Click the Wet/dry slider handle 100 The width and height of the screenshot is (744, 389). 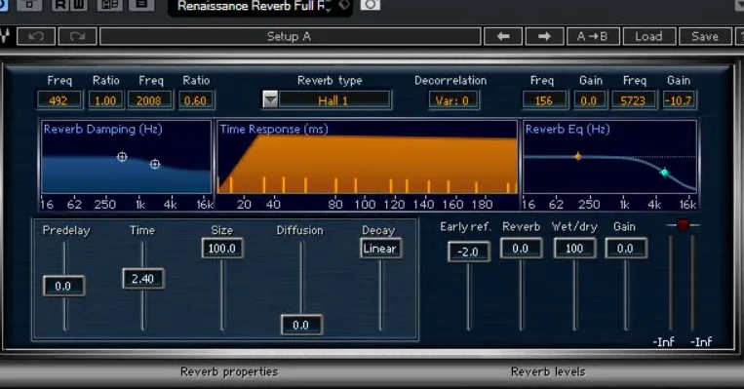click(574, 248)
